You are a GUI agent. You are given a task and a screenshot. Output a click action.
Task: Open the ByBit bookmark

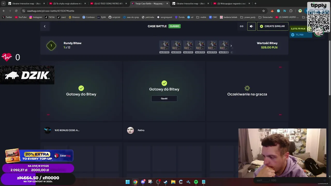[x=102, y=17]
